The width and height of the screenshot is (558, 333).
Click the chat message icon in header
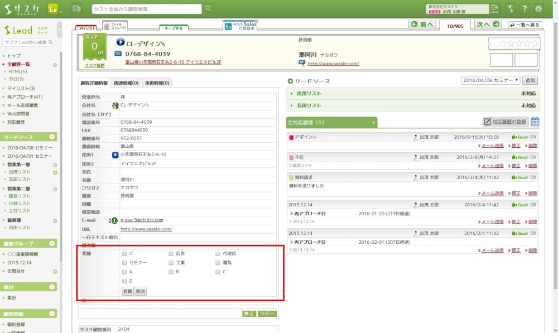coord(76,8)
